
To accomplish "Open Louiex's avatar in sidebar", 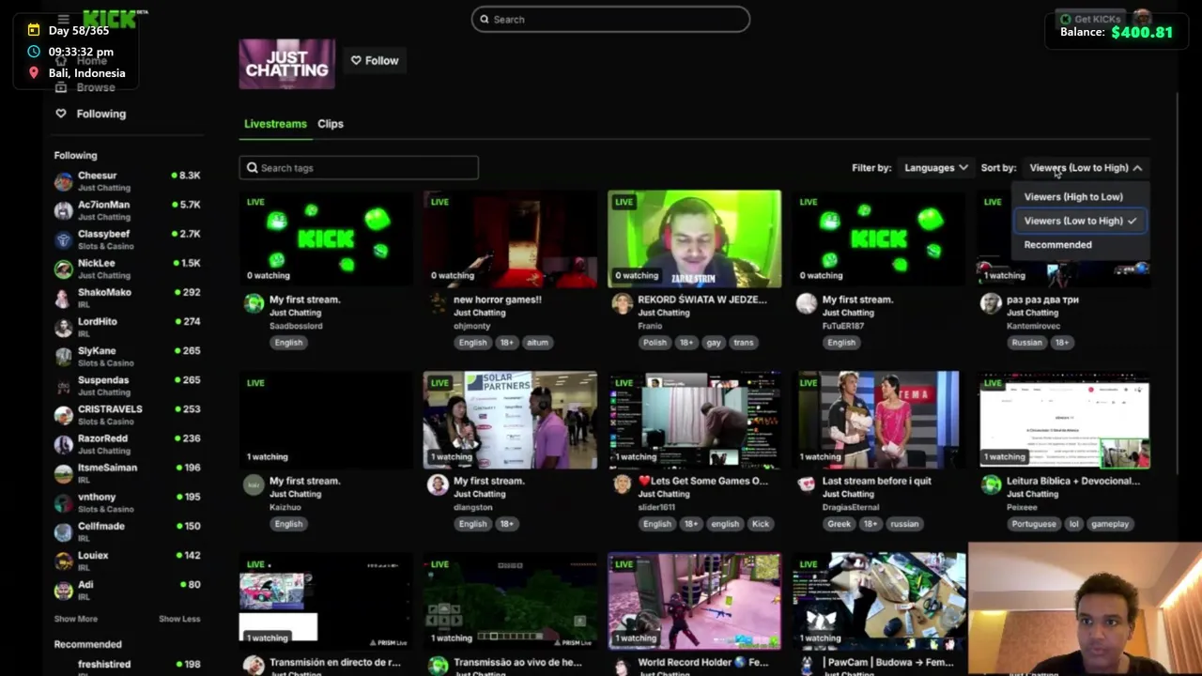I will (x=63, y=561).
